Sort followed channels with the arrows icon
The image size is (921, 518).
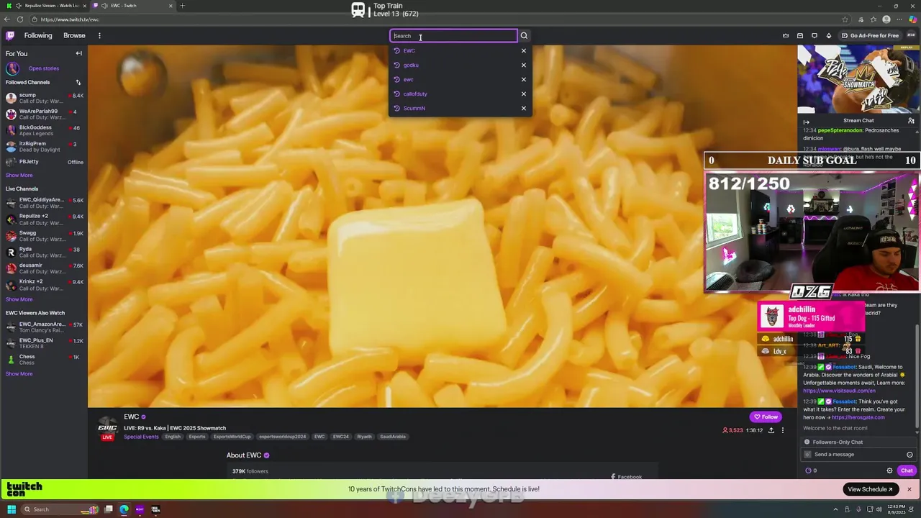point(78,82)
